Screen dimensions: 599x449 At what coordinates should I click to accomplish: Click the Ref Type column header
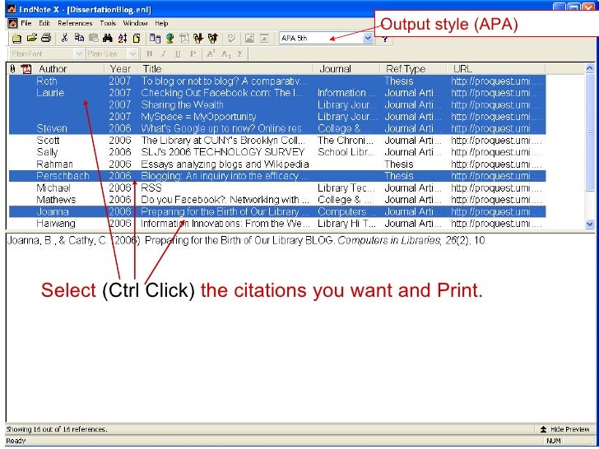tap(406, 69)
